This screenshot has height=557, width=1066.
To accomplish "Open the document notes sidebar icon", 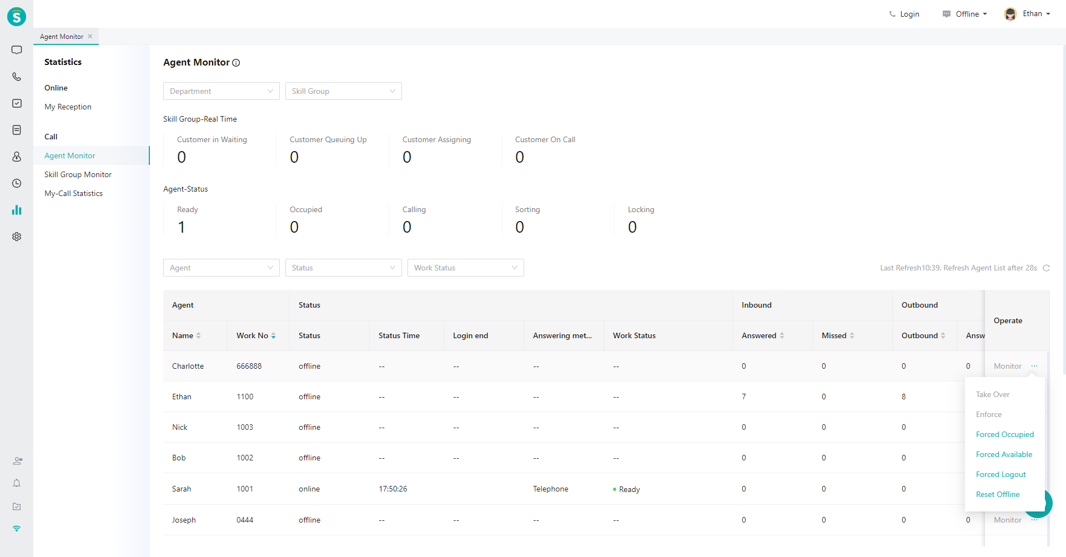I will pos(17,130).
